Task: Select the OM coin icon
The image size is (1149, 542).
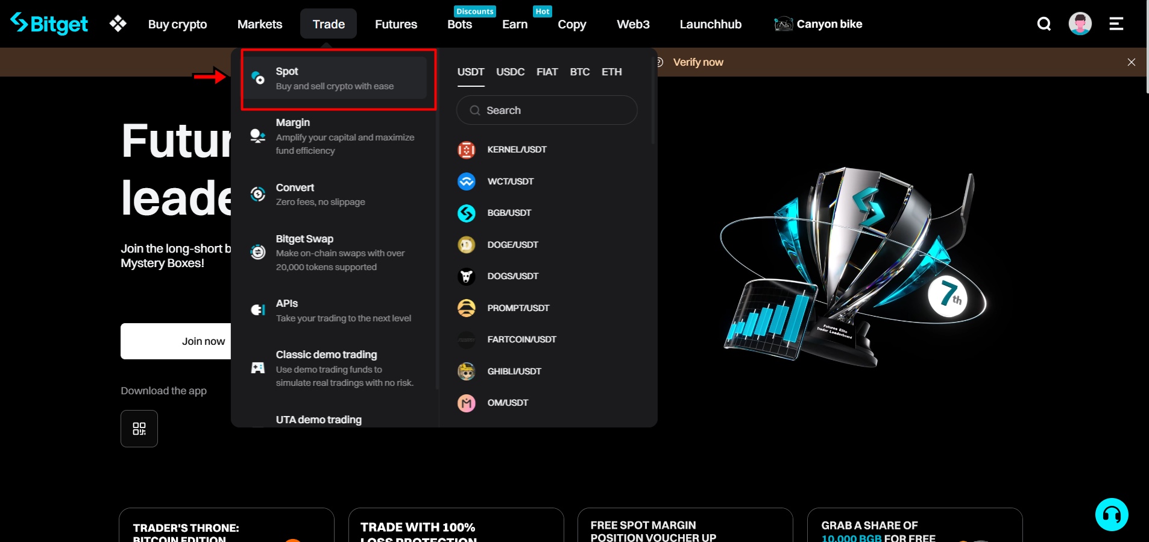Action: [467, 403]
